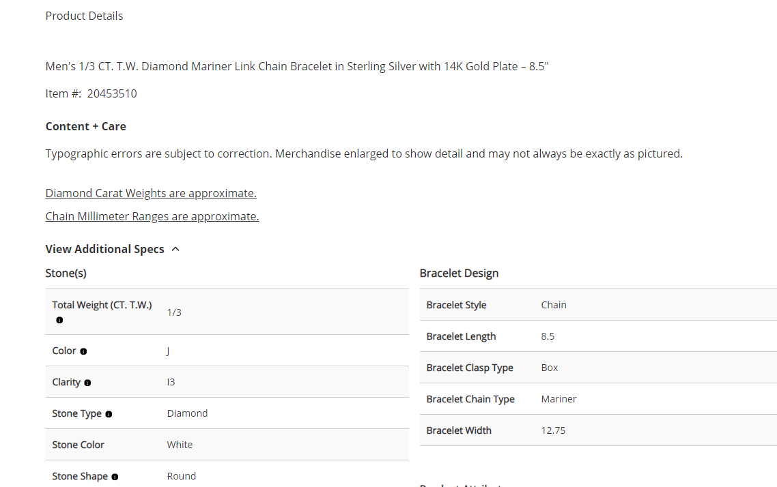The height and width of the screenshot is (487, 777).
Task: Click the Bracelet Design section heading
Action: tap(459, 274)
